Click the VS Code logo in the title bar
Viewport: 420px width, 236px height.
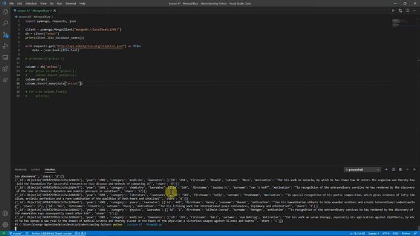coord(4,3)
